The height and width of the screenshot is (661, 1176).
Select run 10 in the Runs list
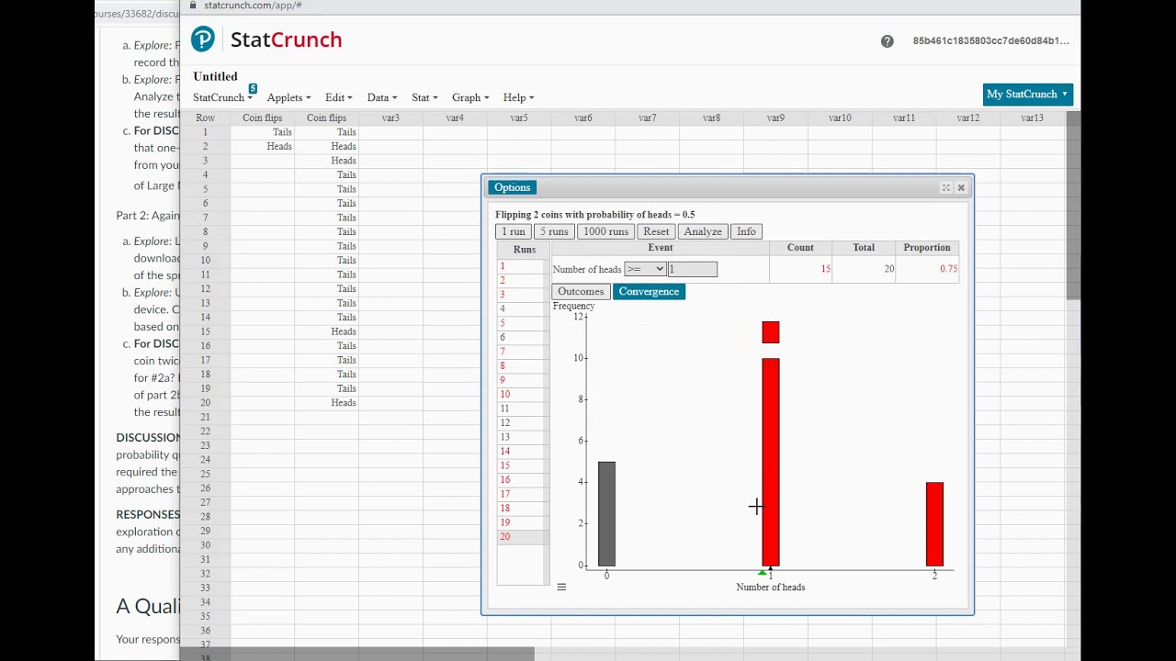pyautogui.click(x=522, y=394)
